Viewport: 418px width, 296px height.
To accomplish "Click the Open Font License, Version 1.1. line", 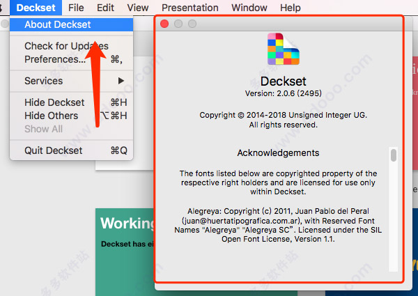I will tap(278, 239).
